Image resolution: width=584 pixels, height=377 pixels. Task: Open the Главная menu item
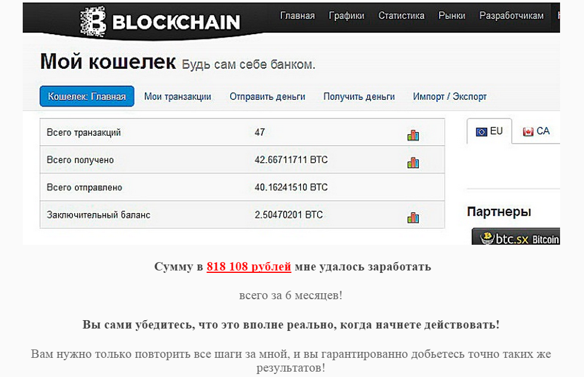[297, 16]
